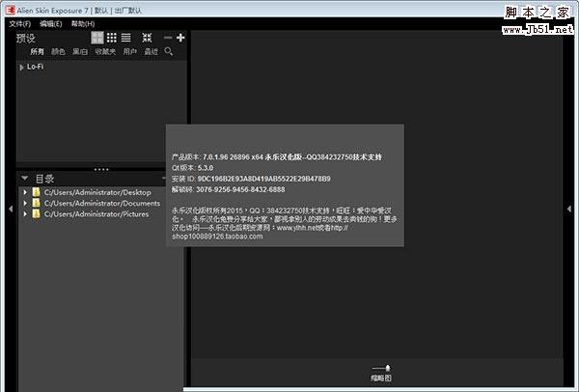The height and width of the screenshot is (392, 579).
Task: Click the Documents folder icon
Action: pyautogui.click(x=36, y=203)
